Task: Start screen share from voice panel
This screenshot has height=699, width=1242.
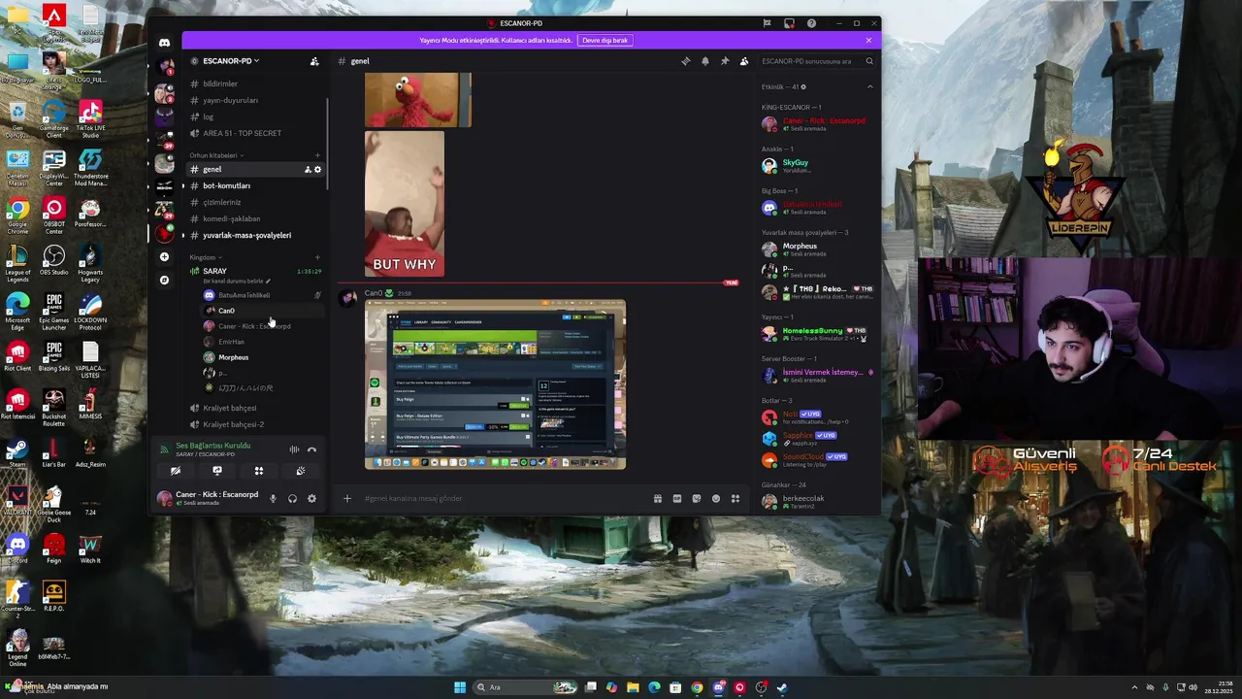Action: click(217, 471)
